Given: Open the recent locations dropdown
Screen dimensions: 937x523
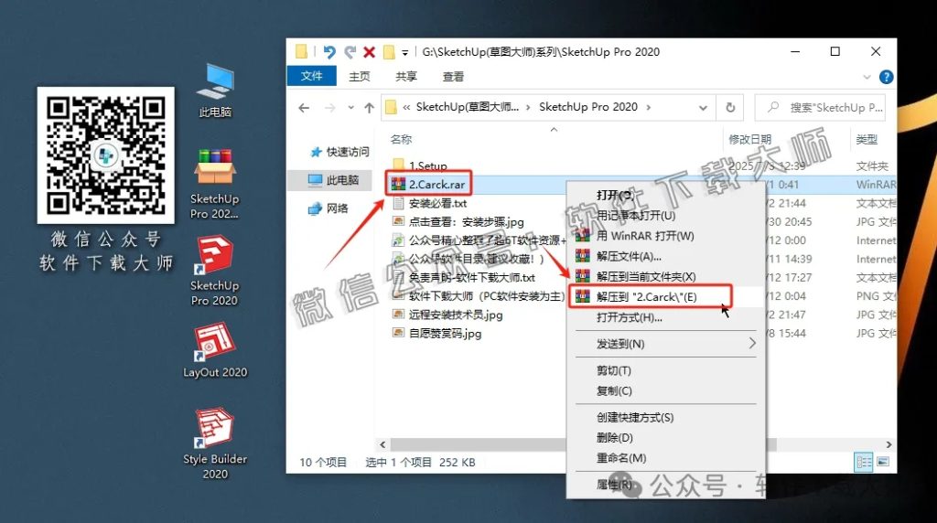Looking at the screenshot, I should pos(350,108).
